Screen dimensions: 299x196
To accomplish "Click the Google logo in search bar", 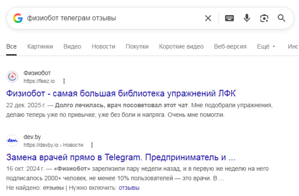I will pos(18,18).
